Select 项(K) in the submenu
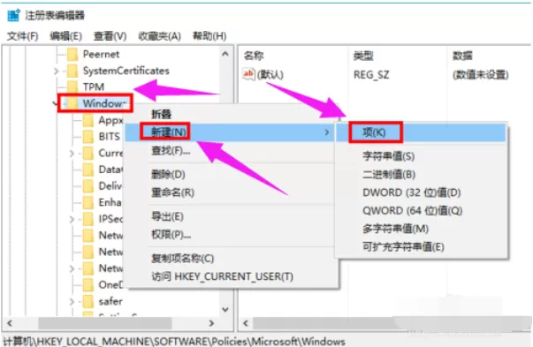 (x=421, y=132)
